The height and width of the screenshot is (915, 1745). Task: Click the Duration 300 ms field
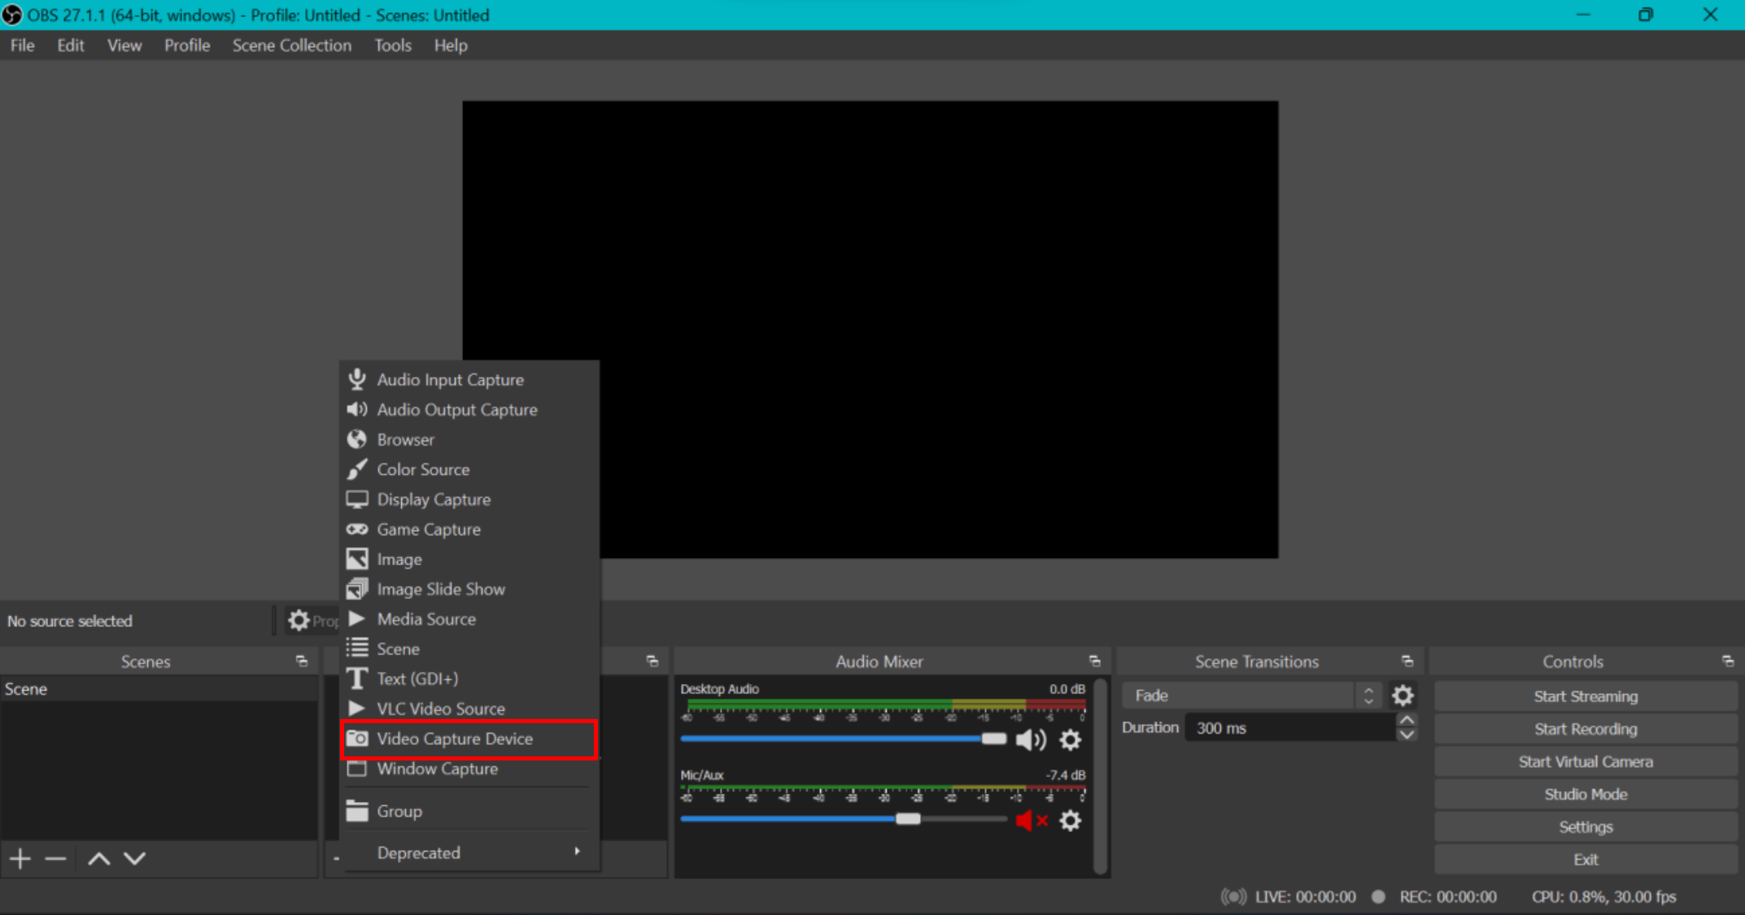pyautogui.click(x=1292, y=728)
